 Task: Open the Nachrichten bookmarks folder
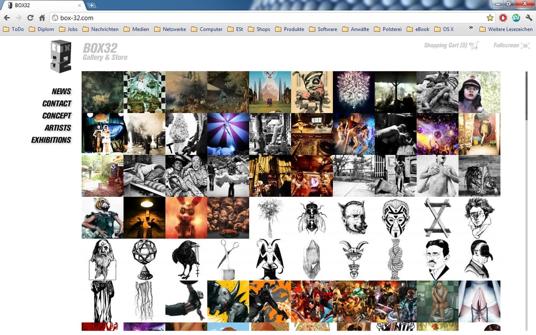tap(101, 29)
